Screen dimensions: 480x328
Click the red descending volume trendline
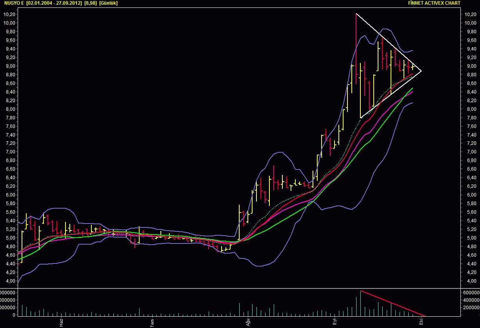point(393,303)
